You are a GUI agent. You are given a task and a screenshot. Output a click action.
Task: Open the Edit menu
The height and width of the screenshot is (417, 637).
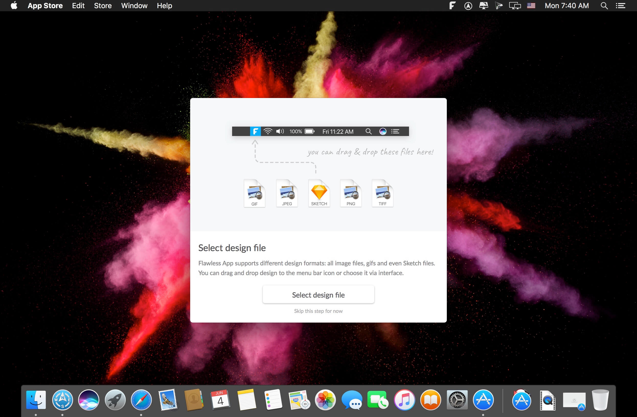click(x=78, y=6)
